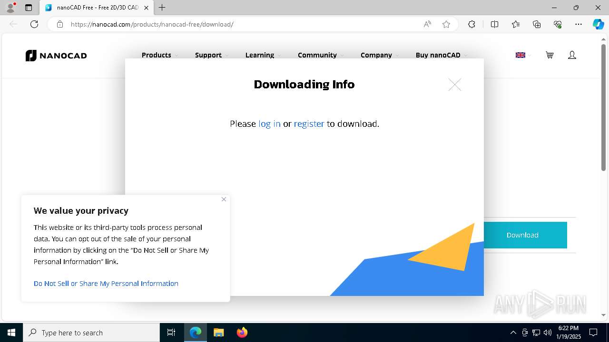Click the log in link
Screen dimensions: 609x342
(x=269, y=123)
